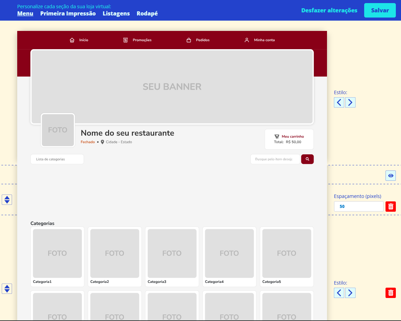
Task: Reorder Categorias section with up-down arrows
Action: pos(7,289)
